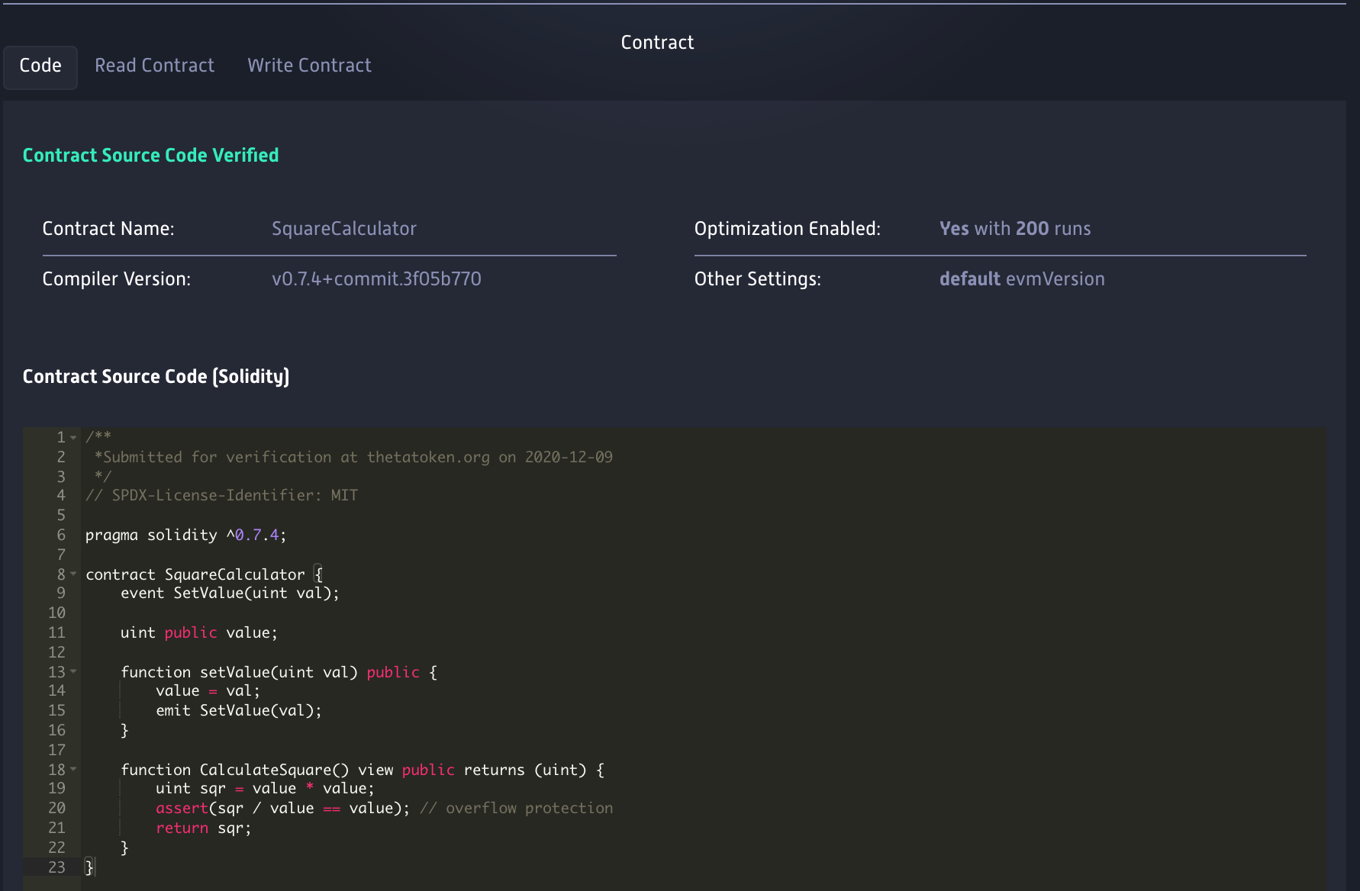
Task: Click the 'return sqr;' code line
Action: click(x=203, y=828)
